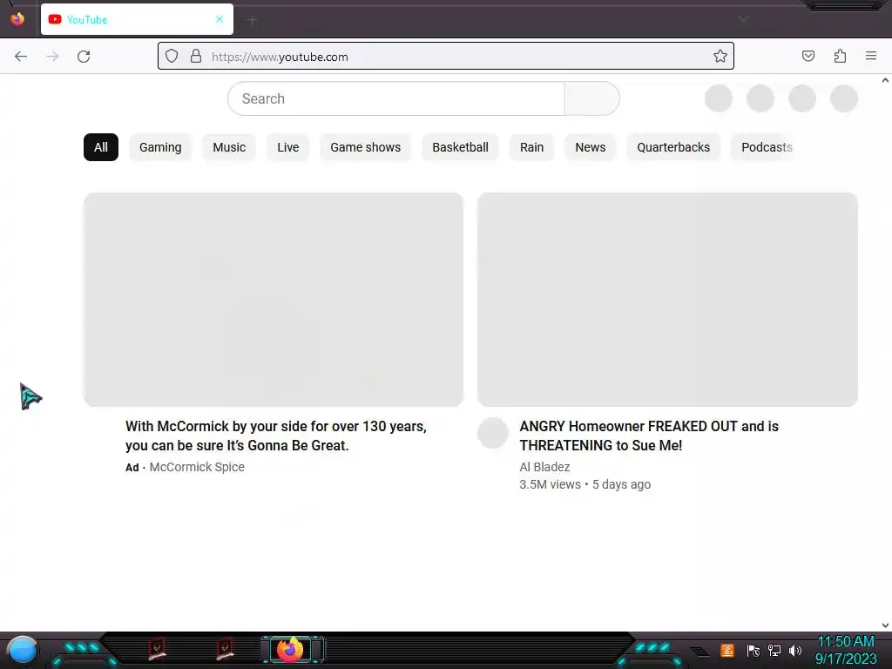
Task: Select the Basketball category chip
Action: (x=460, y=147)
